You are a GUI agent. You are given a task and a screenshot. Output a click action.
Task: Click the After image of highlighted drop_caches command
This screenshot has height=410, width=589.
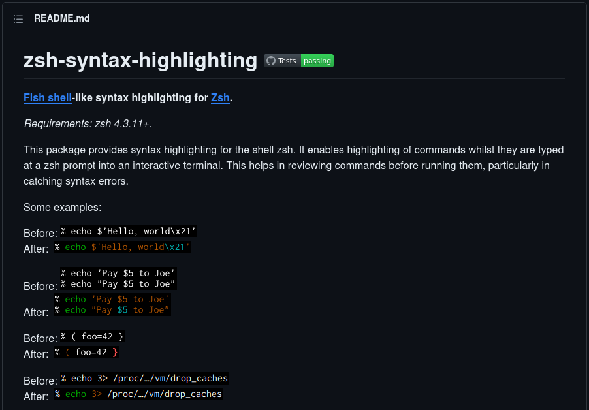tap(138, 394)
